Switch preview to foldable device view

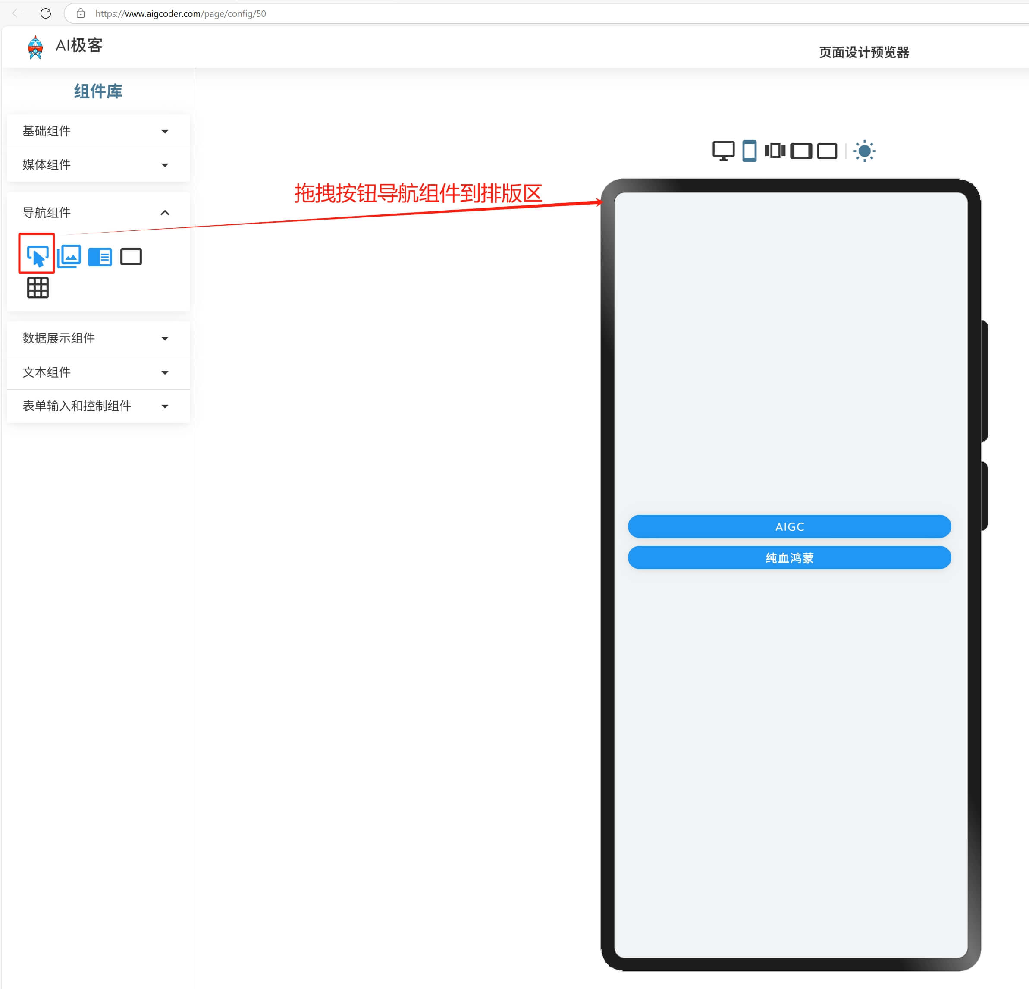[775, 151]
